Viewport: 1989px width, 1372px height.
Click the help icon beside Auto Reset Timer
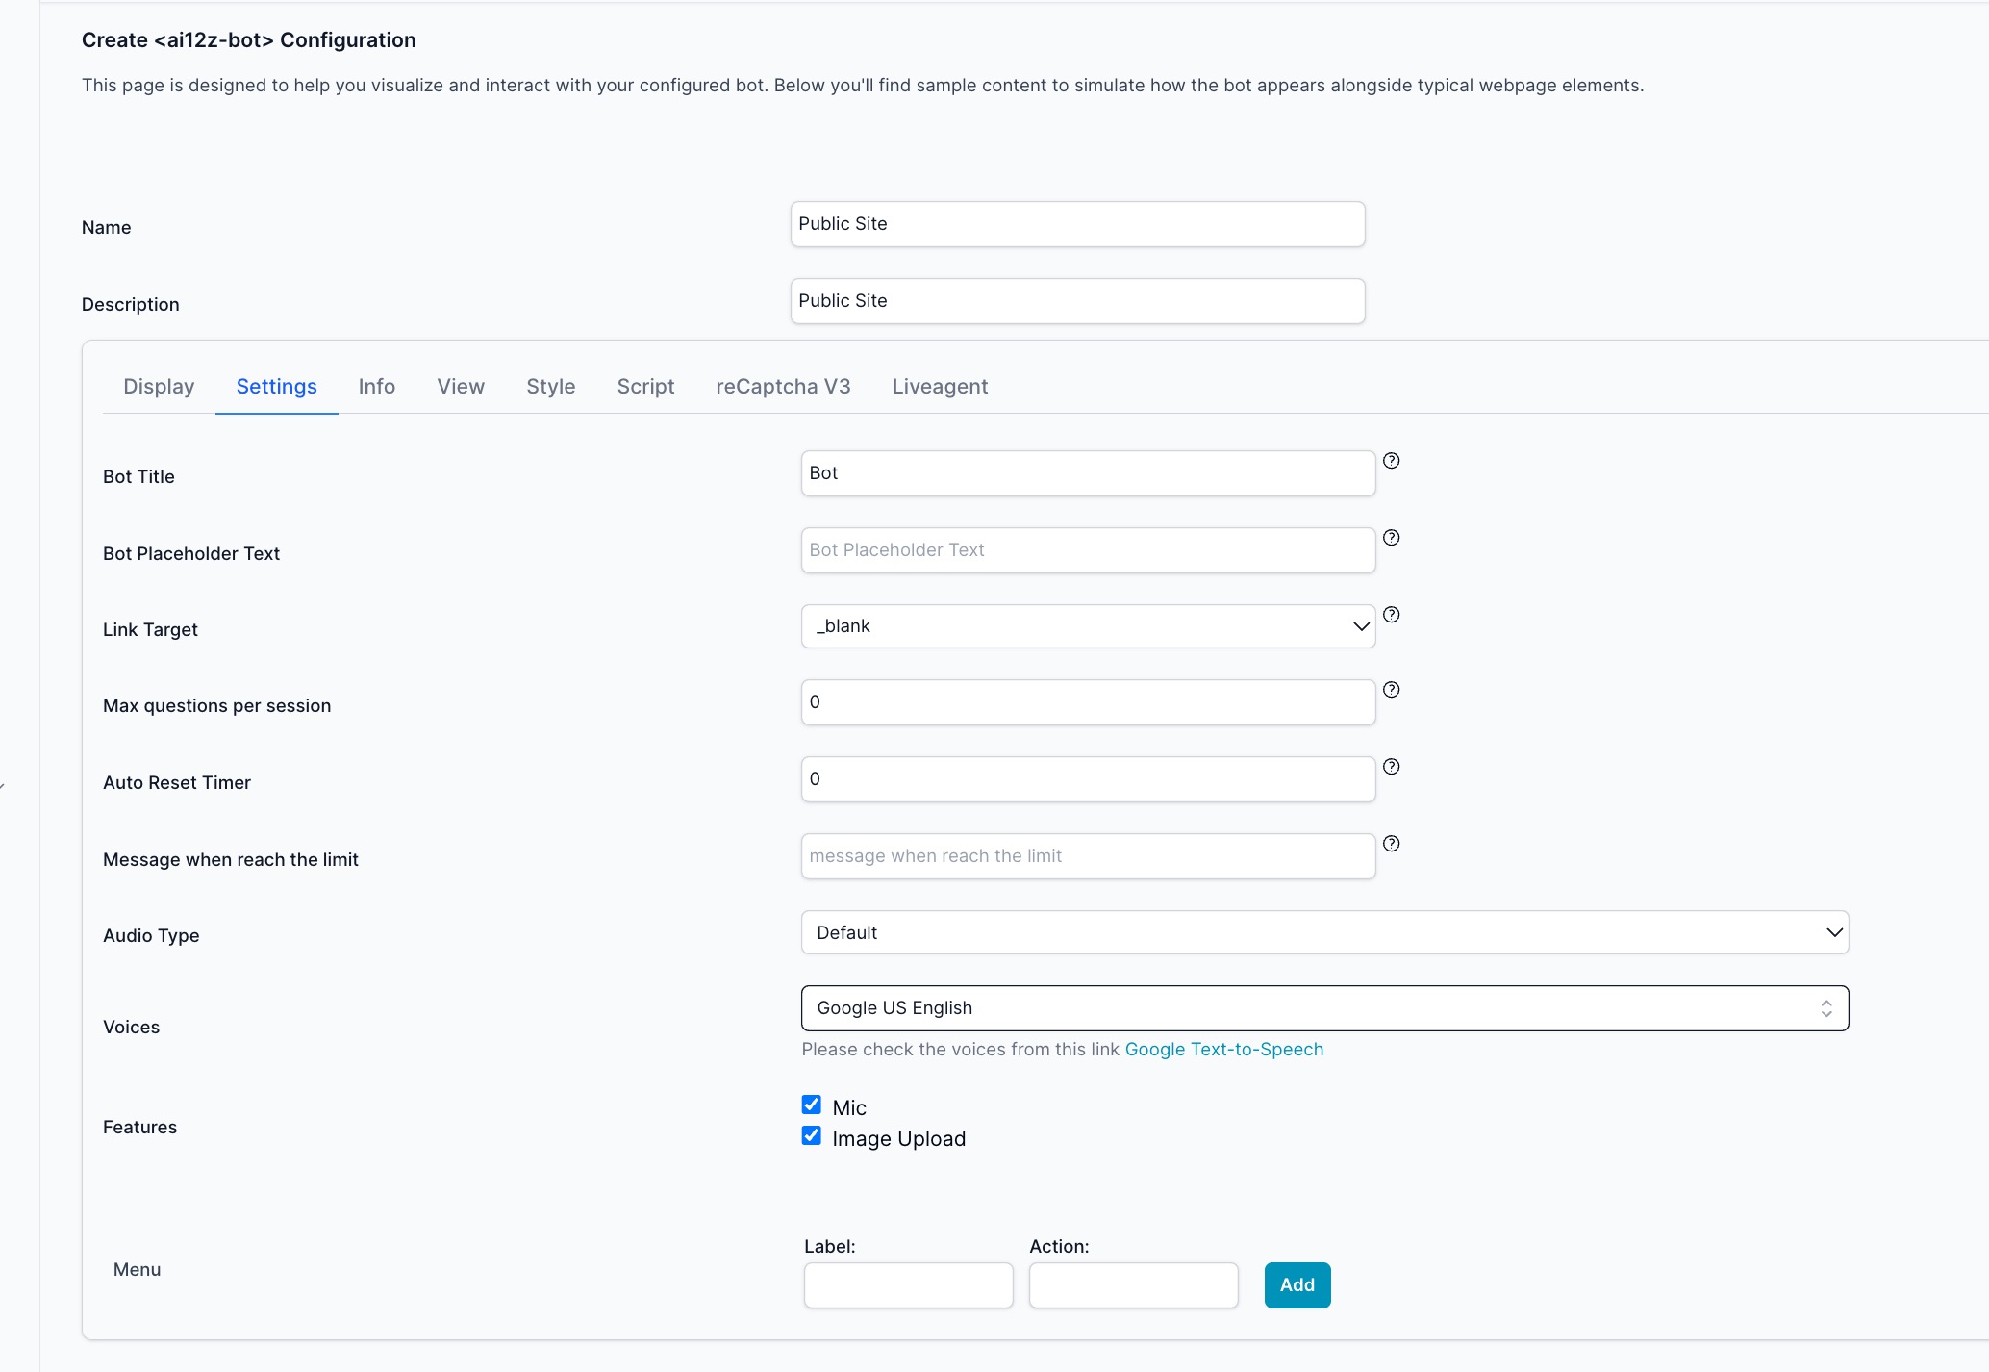click(1391, 767)
